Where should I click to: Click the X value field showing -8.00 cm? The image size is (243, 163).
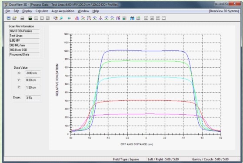[33, 73]
